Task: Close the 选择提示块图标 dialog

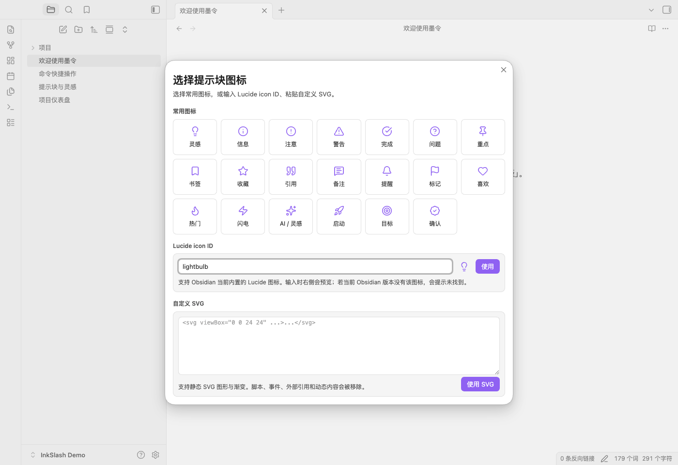Action: pos(504,70)
